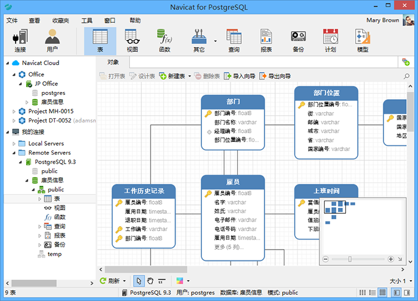This screenshot has height=301, width=418.
Task: Click the diagram horizontal scrollbar
Action: coord(146,269)
